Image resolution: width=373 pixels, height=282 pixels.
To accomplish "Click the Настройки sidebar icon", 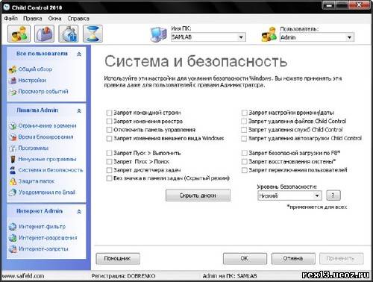I will click(x=13, y=81).
